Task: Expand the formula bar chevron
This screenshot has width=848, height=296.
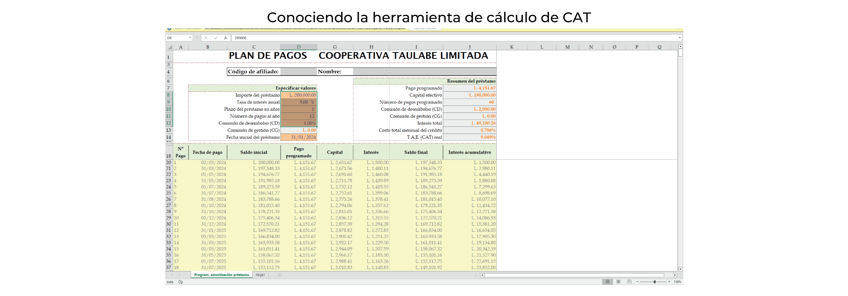Action: 680,38
